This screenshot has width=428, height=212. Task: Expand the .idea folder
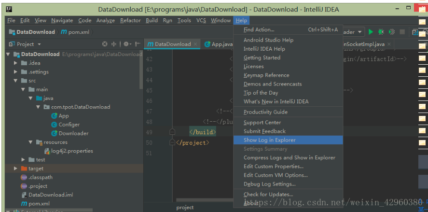(x=16, y=63)
